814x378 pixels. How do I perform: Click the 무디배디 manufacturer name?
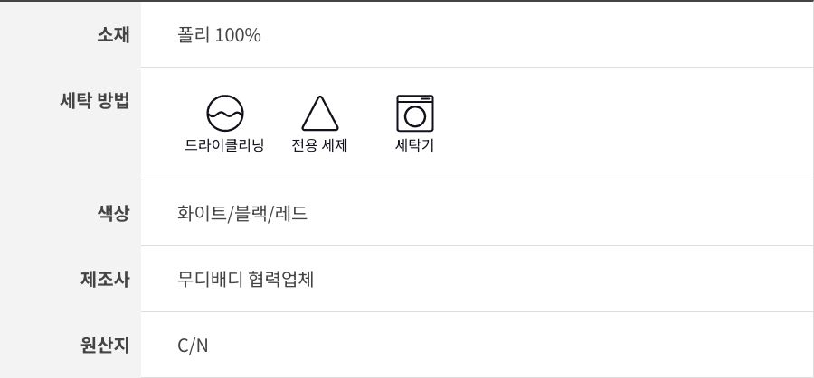click(x=210, y=280)
